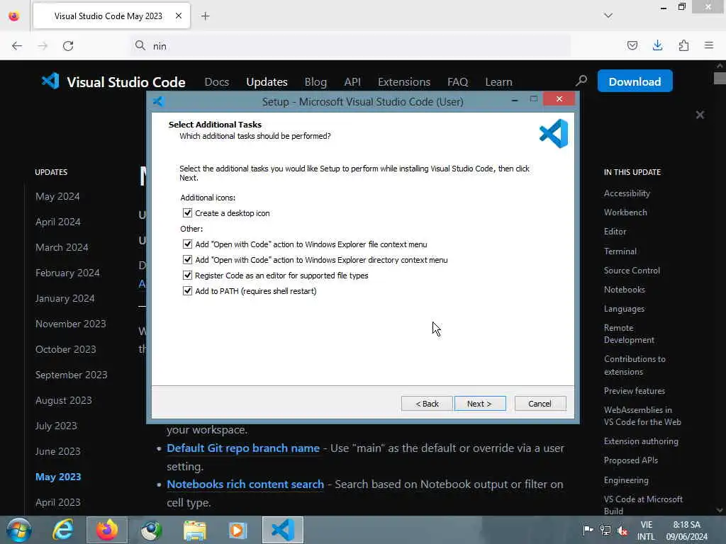Open Pocket save icon in Firefox toolbar
726x544 pixels.
coord(632,45)
